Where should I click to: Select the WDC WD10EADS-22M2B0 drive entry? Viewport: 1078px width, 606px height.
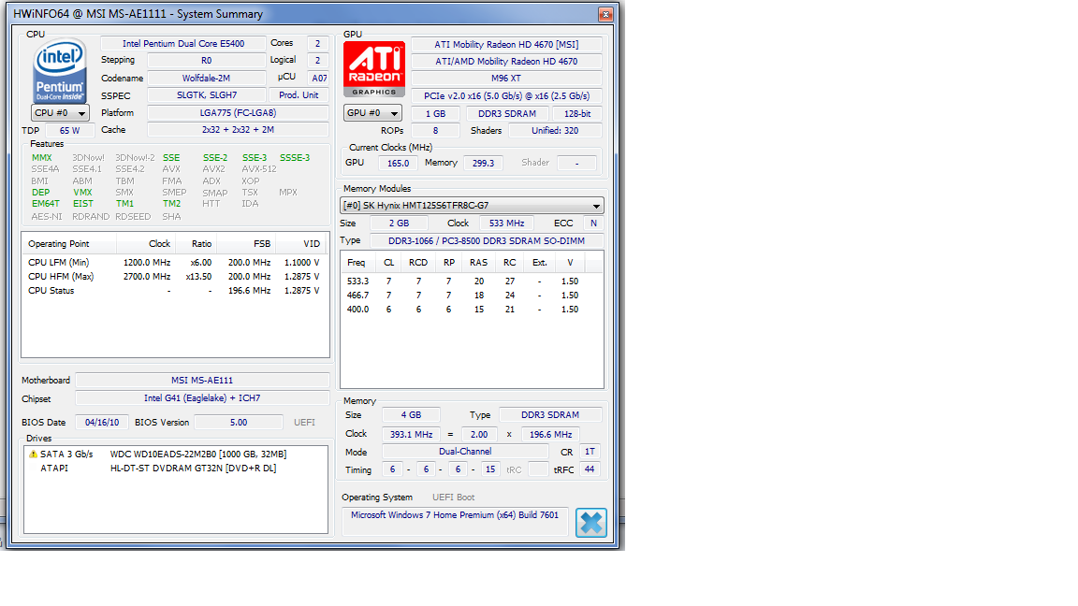[175, 454]
